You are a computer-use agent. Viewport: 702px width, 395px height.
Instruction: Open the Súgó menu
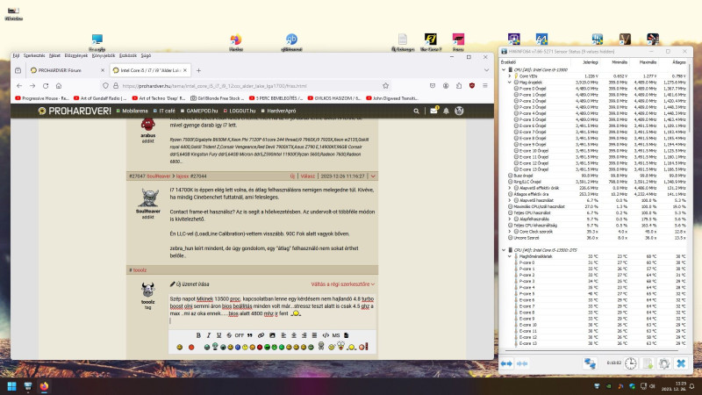[146, 56]
